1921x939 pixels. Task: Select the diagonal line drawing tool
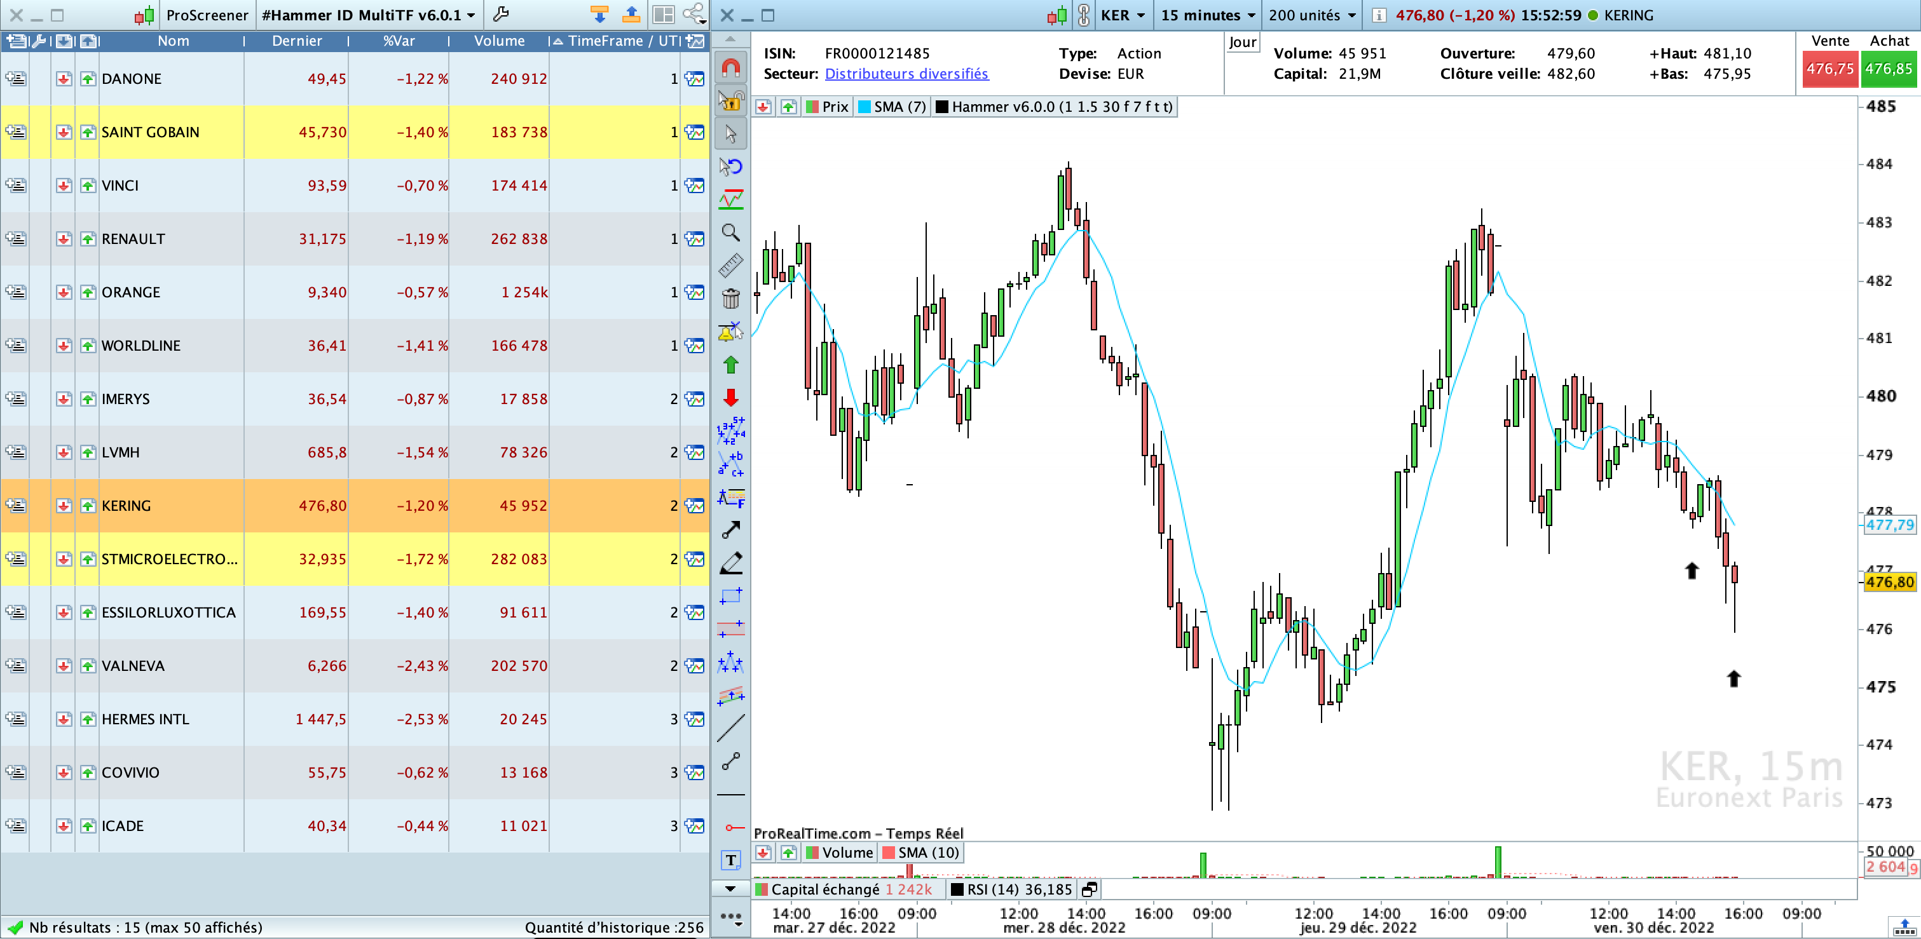click(731, 728)
